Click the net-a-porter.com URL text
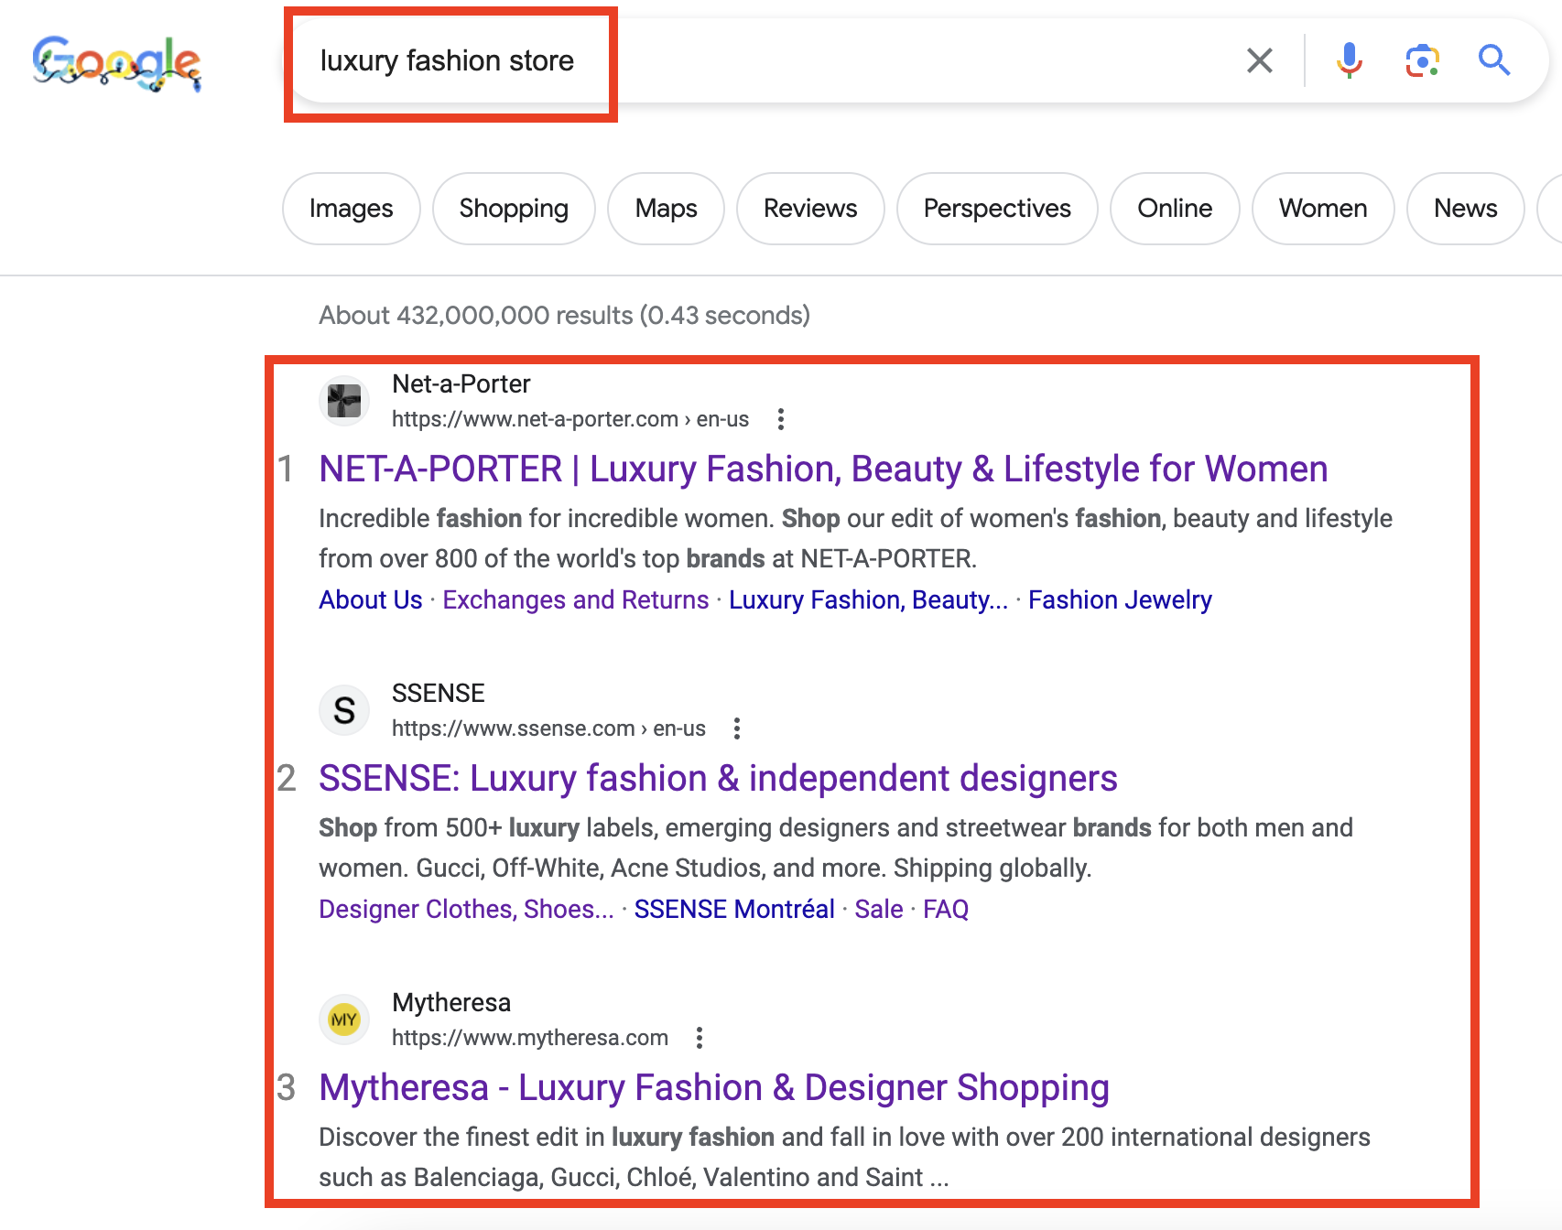Image resolution: width=1562 pixels, height=1230 pixels. coord(570,419)
